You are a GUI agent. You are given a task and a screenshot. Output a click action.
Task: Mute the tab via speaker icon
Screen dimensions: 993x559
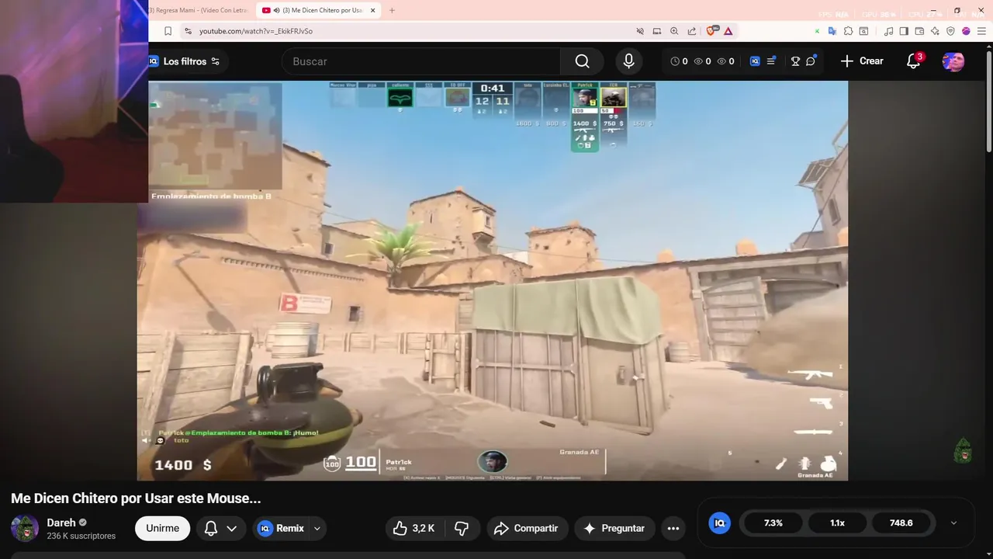point(277,10)
